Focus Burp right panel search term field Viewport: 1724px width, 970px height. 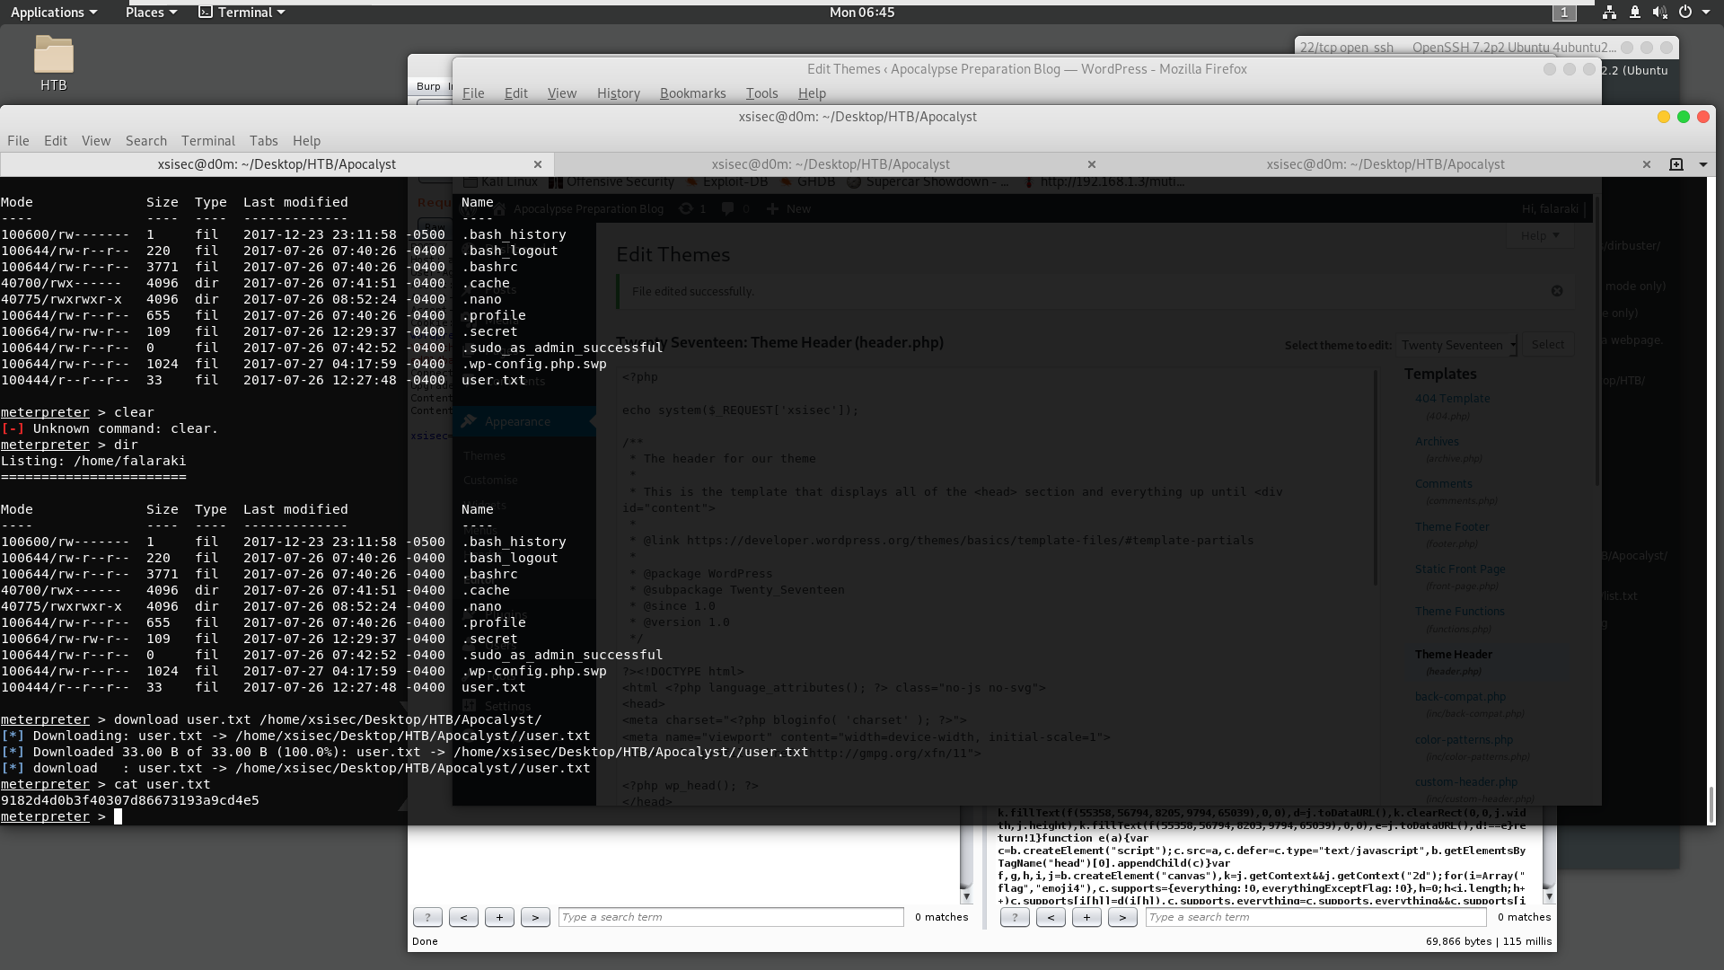pos(1315,917)
